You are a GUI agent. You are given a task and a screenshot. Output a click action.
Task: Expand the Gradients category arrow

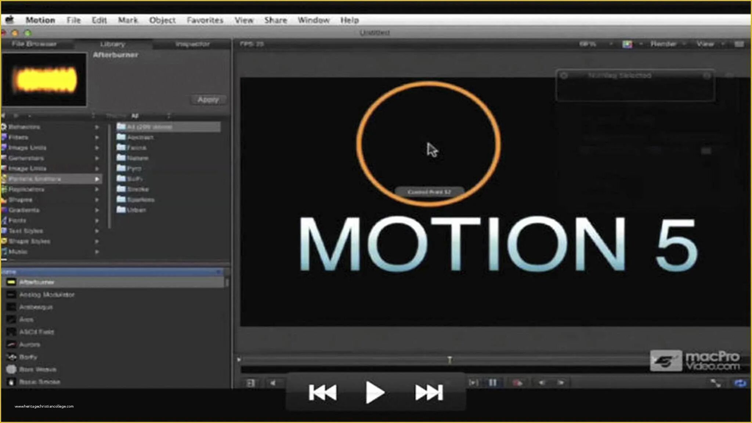click(97, 210)
